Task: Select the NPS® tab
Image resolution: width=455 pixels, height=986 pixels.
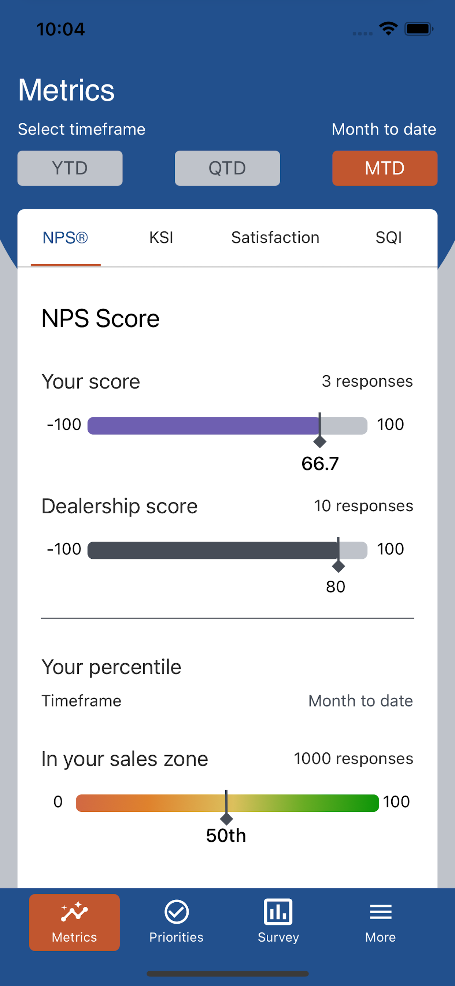Action: click(65, 238)
